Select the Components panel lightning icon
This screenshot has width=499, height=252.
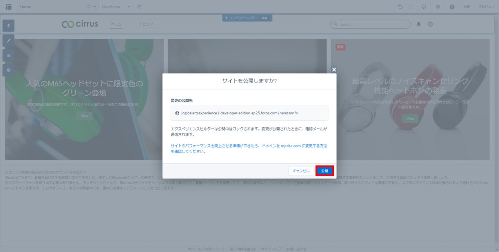[8, 26]
